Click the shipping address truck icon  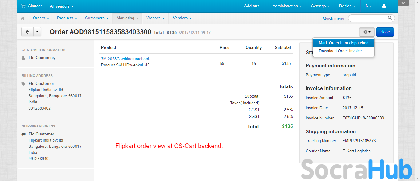coord(23,134)
